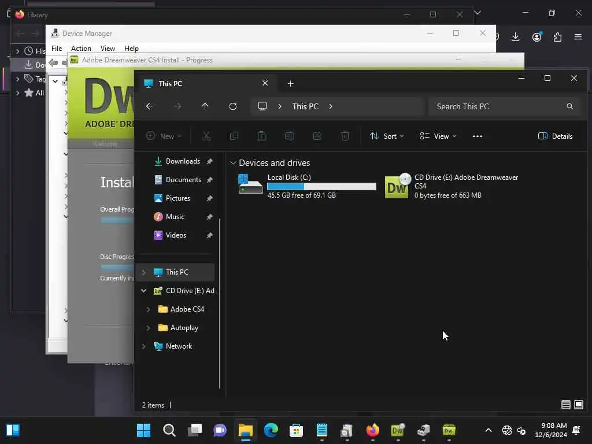Click the Rename toolbar icon
592x444 pixels.
pos(290,136)
